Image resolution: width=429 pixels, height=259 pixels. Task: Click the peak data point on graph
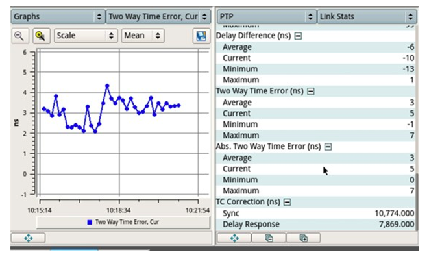click(107, 86)
